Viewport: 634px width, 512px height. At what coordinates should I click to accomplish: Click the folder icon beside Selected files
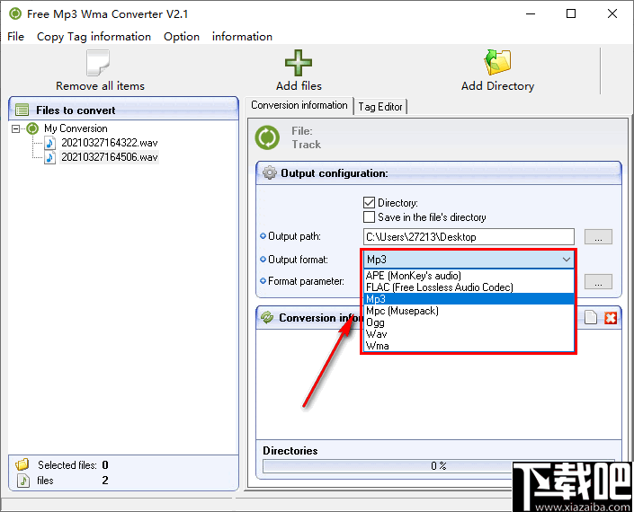click(x=22, y=464)
